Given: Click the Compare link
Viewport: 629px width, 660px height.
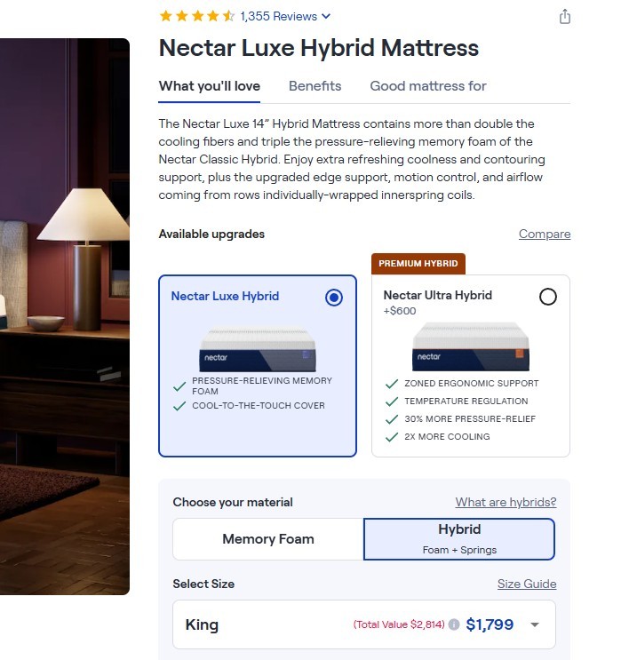Looking at the screenshot, I should coord(545,234).
